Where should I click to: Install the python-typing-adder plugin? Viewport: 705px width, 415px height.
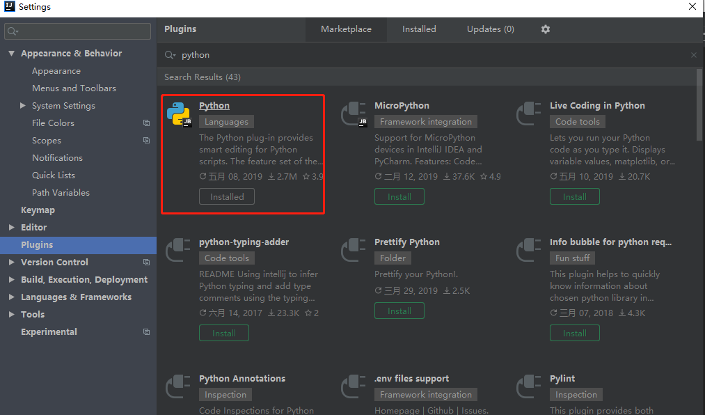coord(224,333)
